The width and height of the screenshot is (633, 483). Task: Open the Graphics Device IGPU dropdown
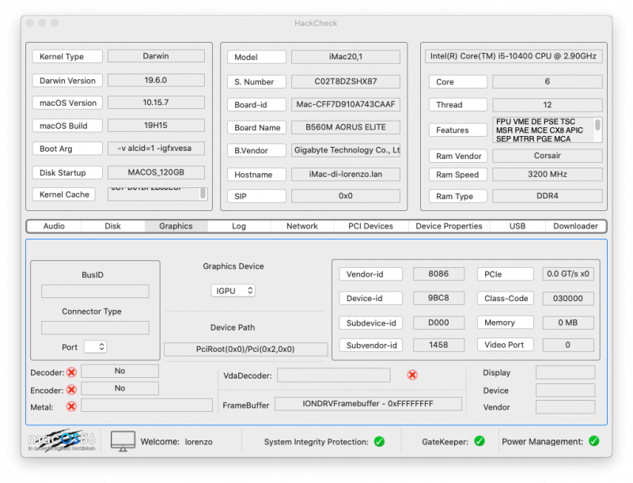(233, 291)
